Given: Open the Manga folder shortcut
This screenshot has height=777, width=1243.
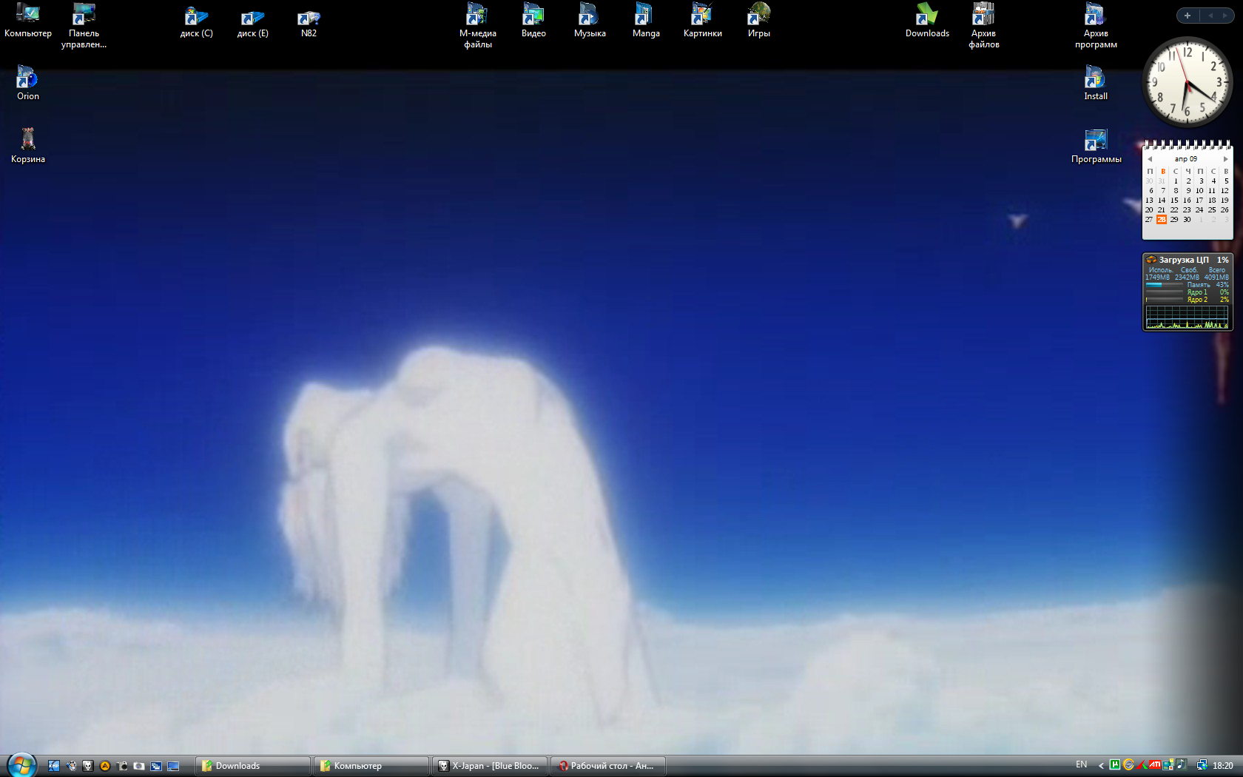Looking at the screenshot, I should (646, 20).
